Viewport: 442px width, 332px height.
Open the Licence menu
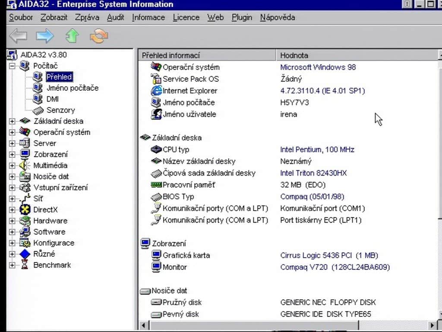pos(186,17)
